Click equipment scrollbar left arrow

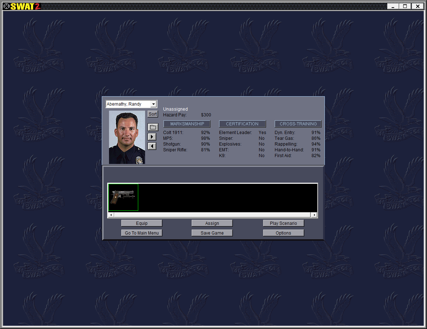tap(111, 215)
